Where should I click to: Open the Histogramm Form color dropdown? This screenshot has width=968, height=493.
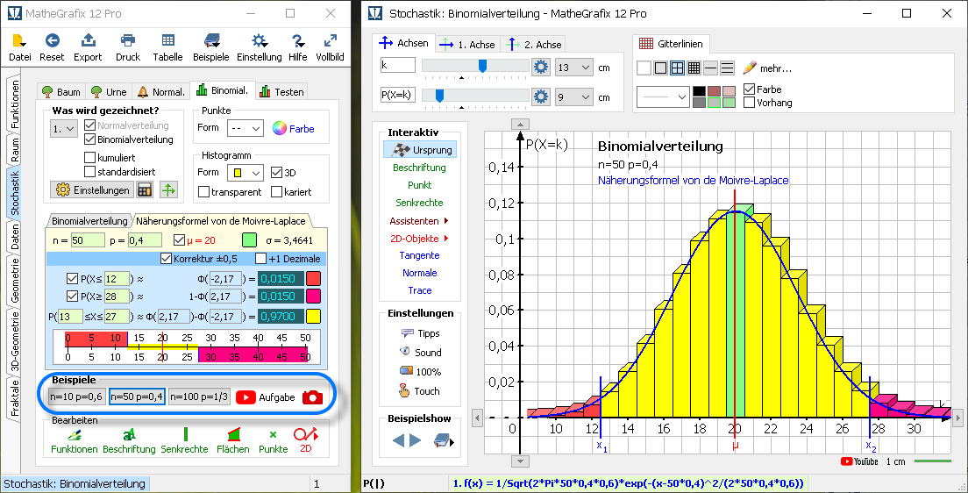pos(246,172)
